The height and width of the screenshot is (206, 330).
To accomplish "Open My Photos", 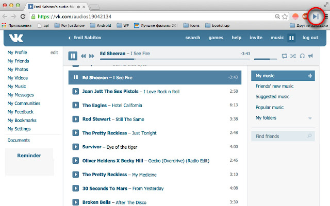I will point(18,70).
